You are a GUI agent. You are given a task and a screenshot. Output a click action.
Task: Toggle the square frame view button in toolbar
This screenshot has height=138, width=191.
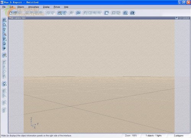click(107, 13)
